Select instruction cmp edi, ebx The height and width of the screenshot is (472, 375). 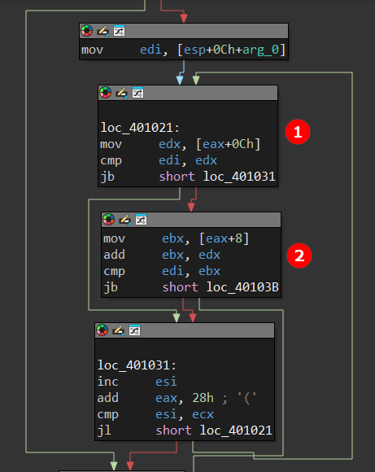point(162,271)
